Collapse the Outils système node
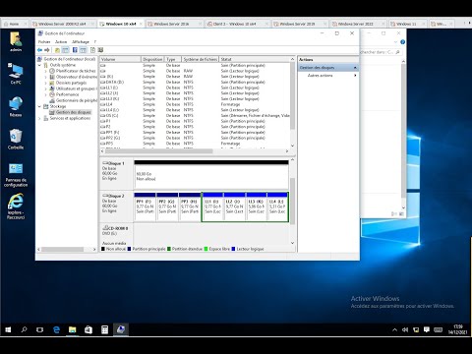Image resolution: width=472 pixels, height=354 pixels. tap(39, 65)
